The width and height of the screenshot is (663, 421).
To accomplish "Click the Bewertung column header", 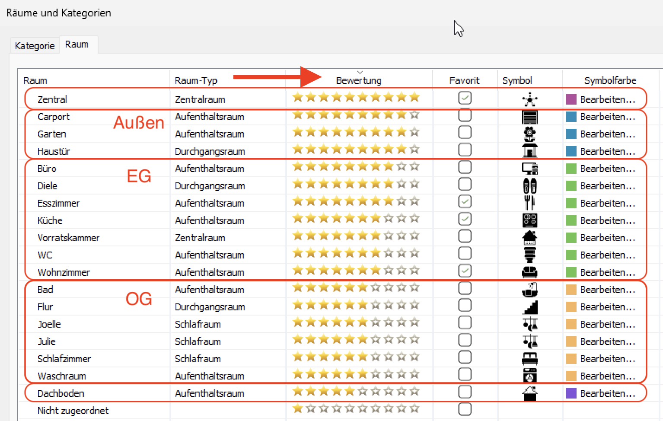I will 359,80.
